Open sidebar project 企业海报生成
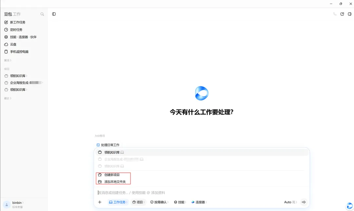The image size is (354, 211). pos(24,83)
